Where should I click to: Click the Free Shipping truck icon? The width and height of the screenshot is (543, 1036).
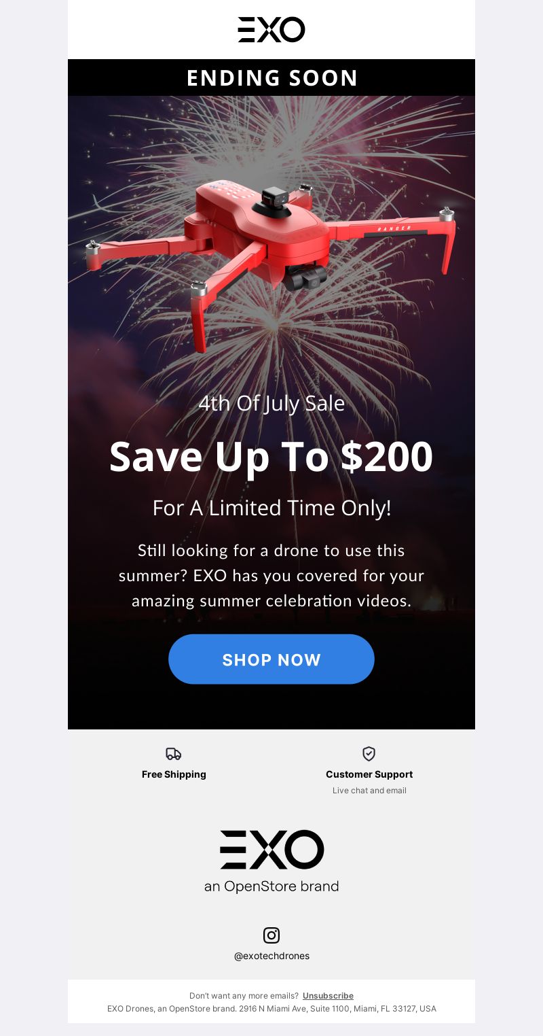click(x=174, y=753)
